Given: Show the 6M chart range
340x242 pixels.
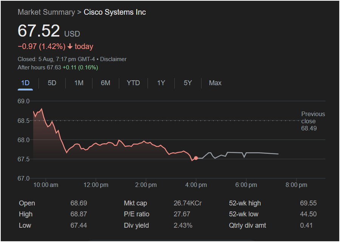Looking at the screenshot, I should pos(106,83).
